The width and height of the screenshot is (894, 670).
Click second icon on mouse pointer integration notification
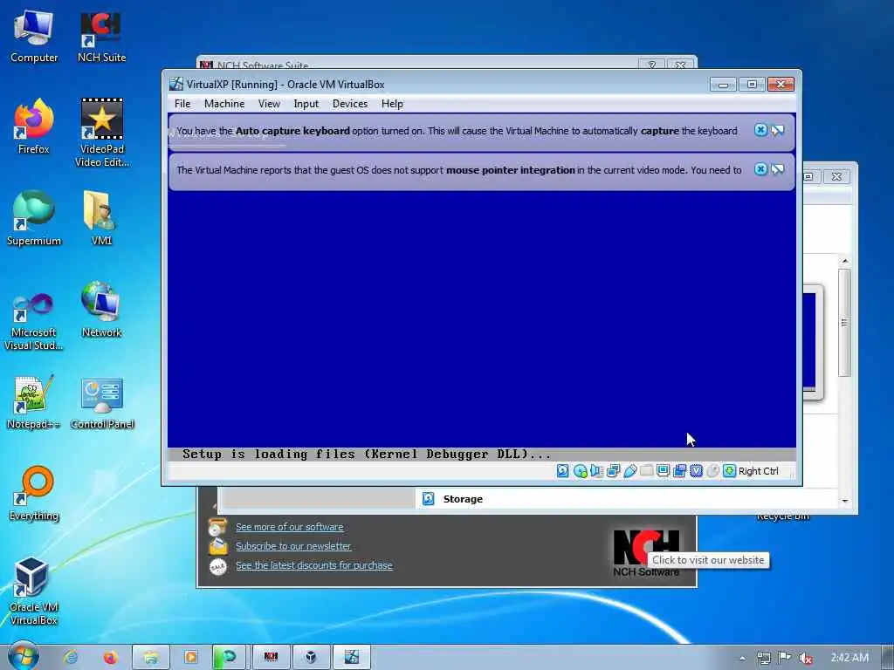point(778,170)
